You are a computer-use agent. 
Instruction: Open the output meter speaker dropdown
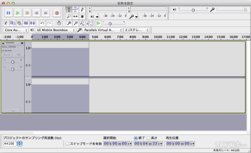coord(97,17)
